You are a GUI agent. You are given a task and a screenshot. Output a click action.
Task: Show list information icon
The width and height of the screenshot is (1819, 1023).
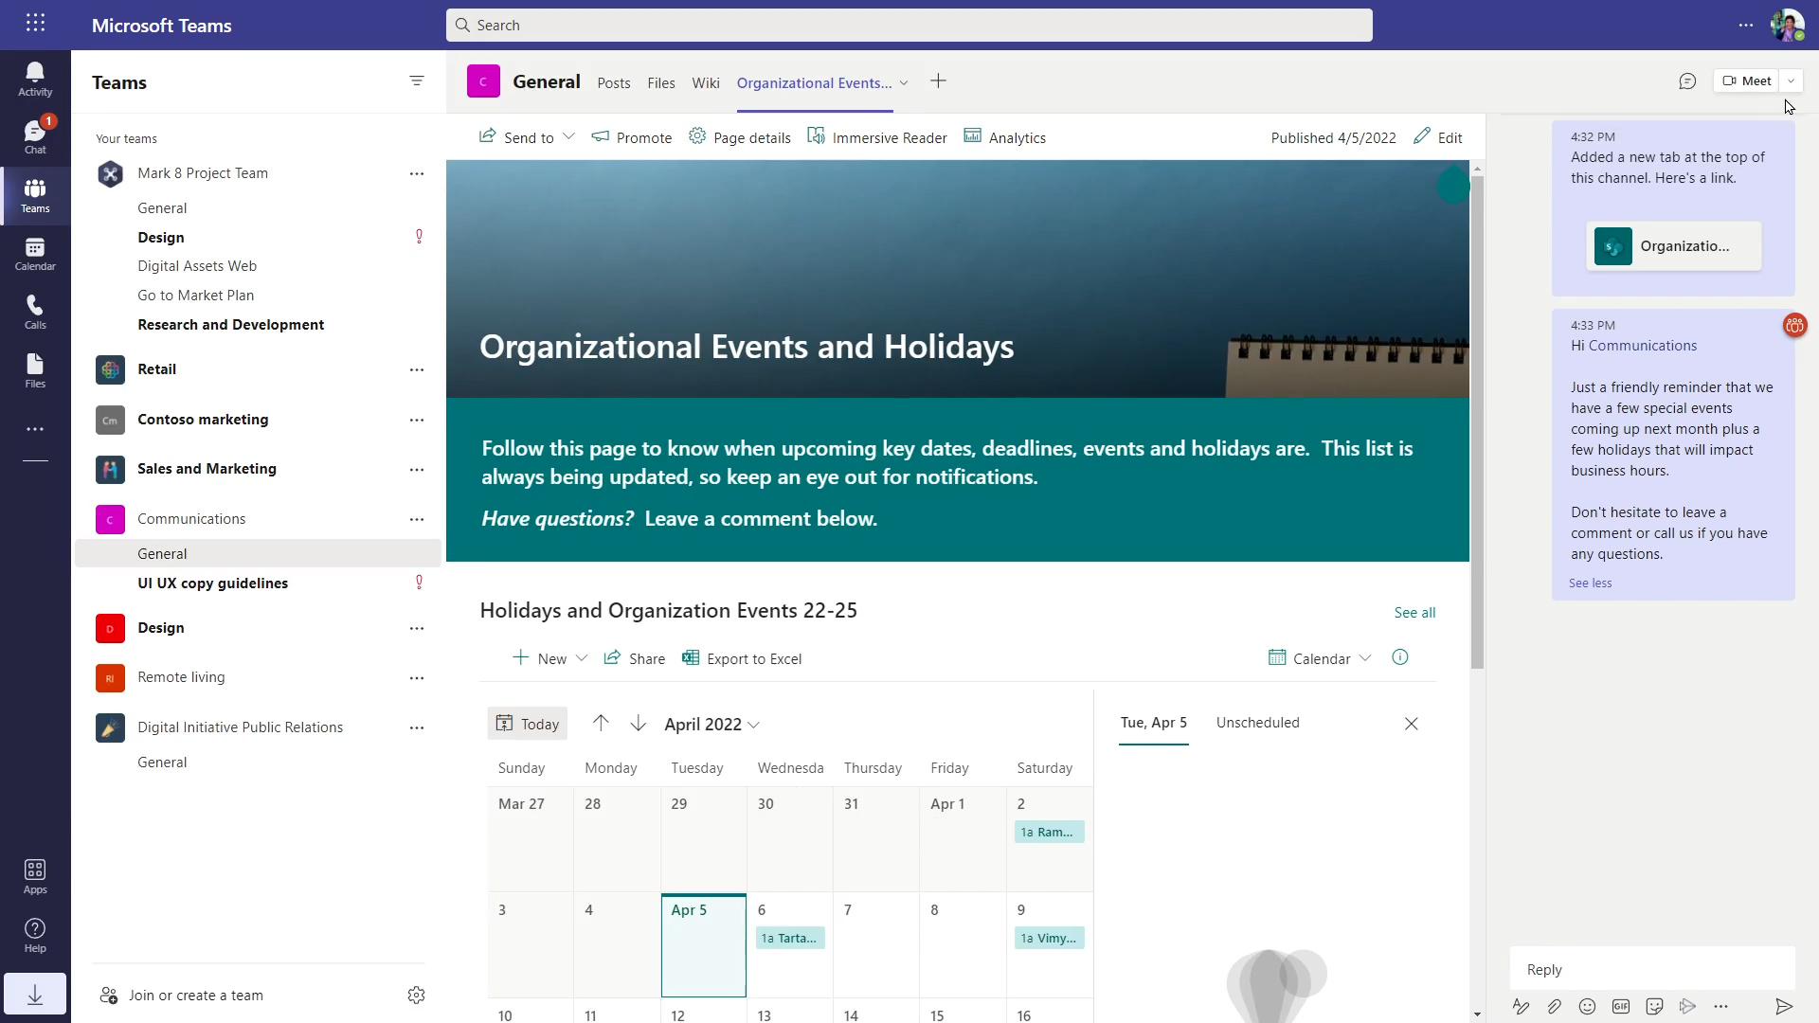pyautogui.click(x=1400, y=657)
